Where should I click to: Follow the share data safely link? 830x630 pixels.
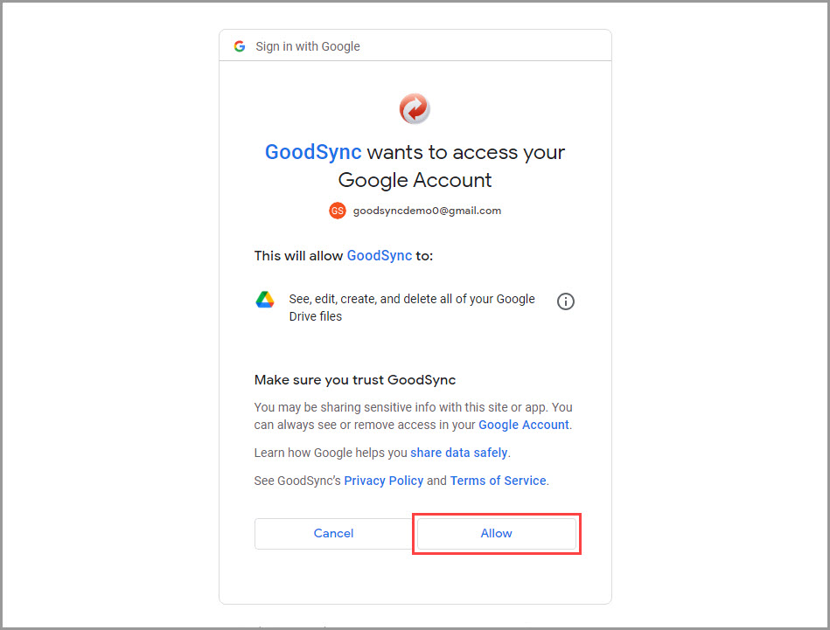(x=459, y=452)
